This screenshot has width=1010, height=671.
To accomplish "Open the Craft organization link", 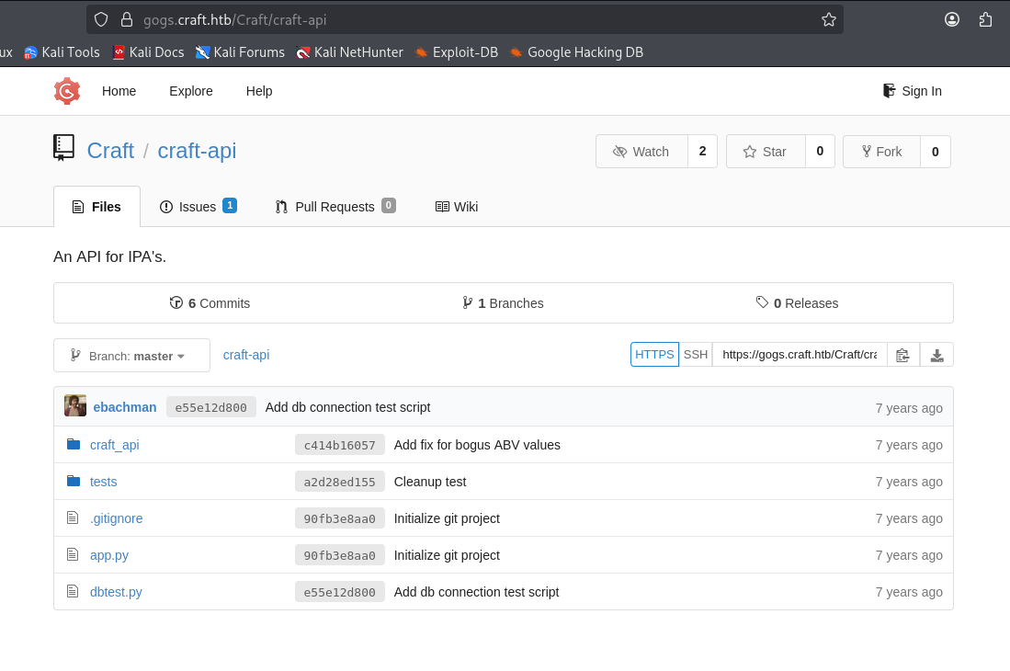I will 111,151.
